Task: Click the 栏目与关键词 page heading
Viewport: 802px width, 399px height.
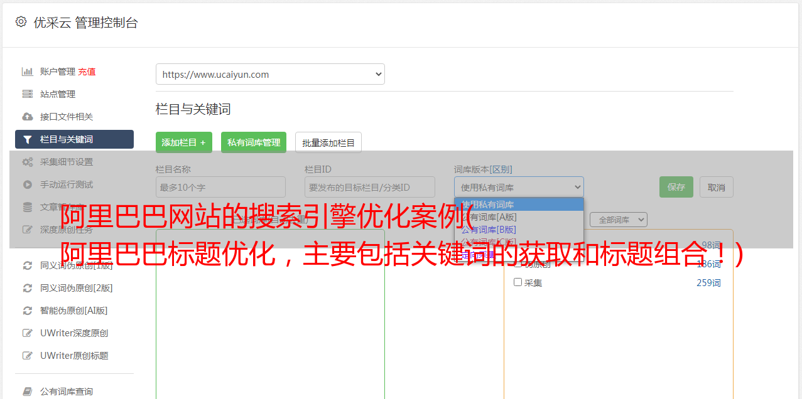Action: tap(193, 109)
